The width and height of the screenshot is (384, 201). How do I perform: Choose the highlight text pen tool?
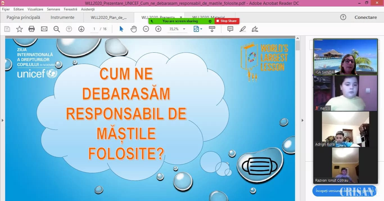[243, 29]
